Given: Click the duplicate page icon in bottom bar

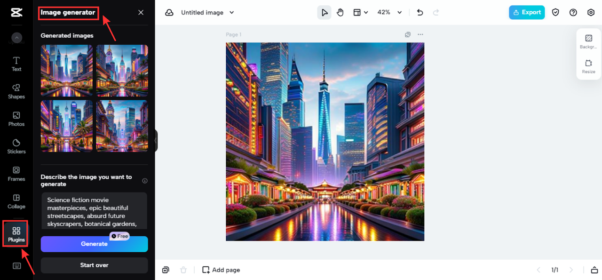Looking at the screenshot, I should (x=166, y=270).
